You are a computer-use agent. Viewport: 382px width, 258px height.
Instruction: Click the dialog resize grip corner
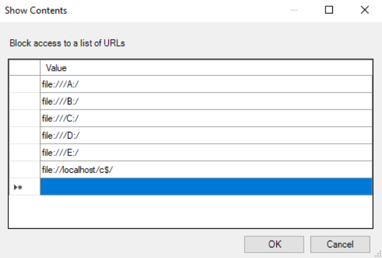click(x=378, y=254)
